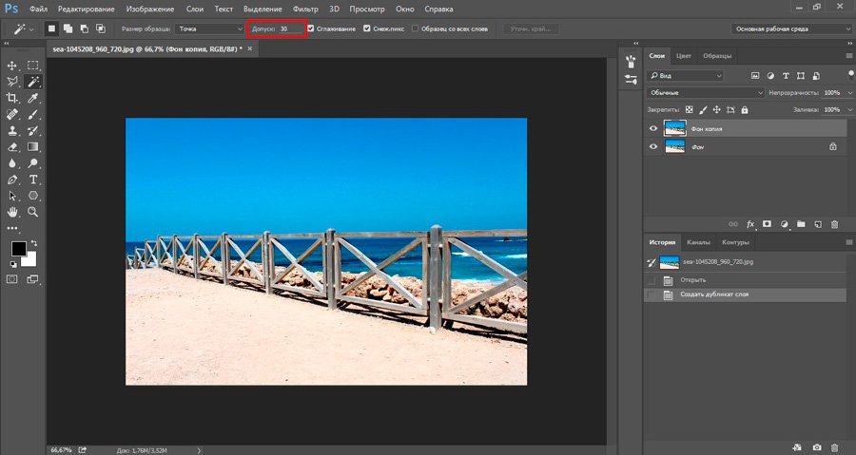The width and height of the screenshot is (856, 455).
Task: Select the Move tool
Action: [x=12, y=66]
